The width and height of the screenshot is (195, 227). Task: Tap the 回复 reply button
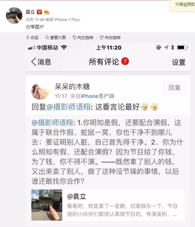click(x=175, y=88)
